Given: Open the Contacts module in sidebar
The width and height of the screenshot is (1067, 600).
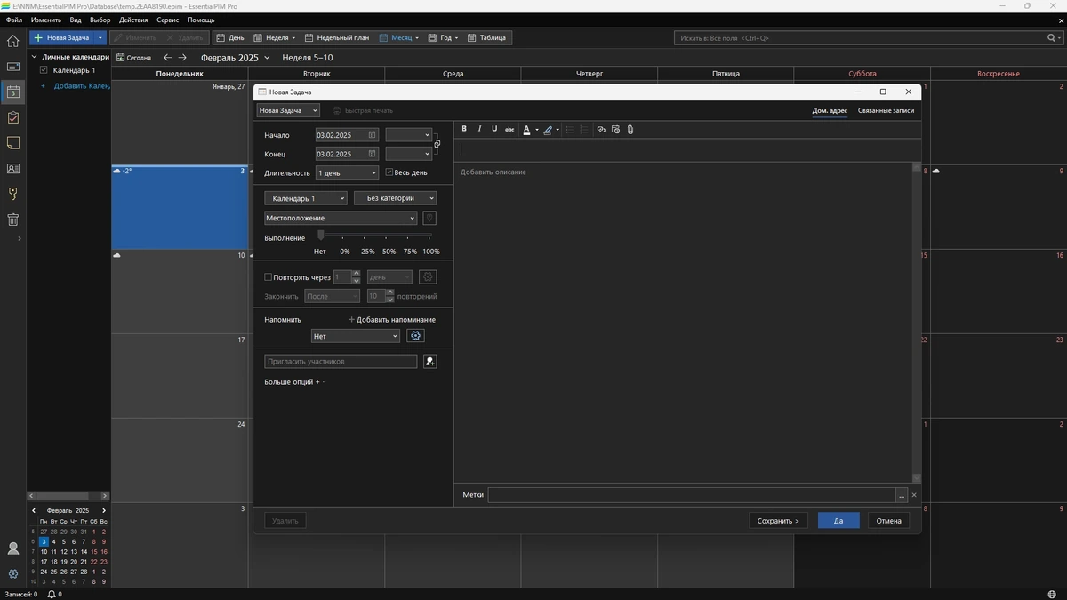Looking at the screenshot, I should tap(12, 168).
